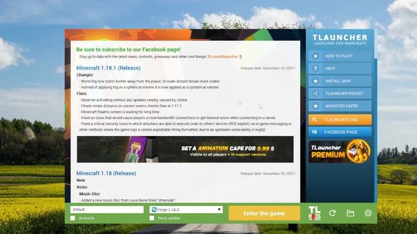Click the TL icon in version dropdown
The image size is (417, 234).
tap(154, 209)
